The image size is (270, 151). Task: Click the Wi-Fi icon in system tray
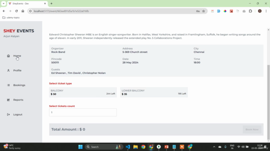pyautogui.click(x=239, y=147)
